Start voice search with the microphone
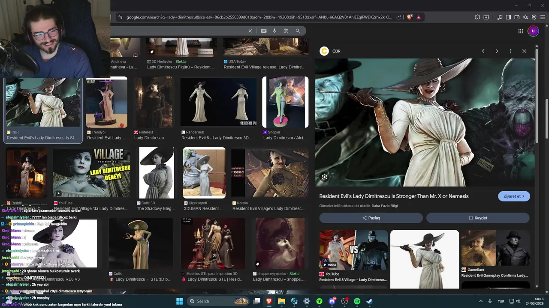This screenshot has height=308, width=549. point(274,31)
